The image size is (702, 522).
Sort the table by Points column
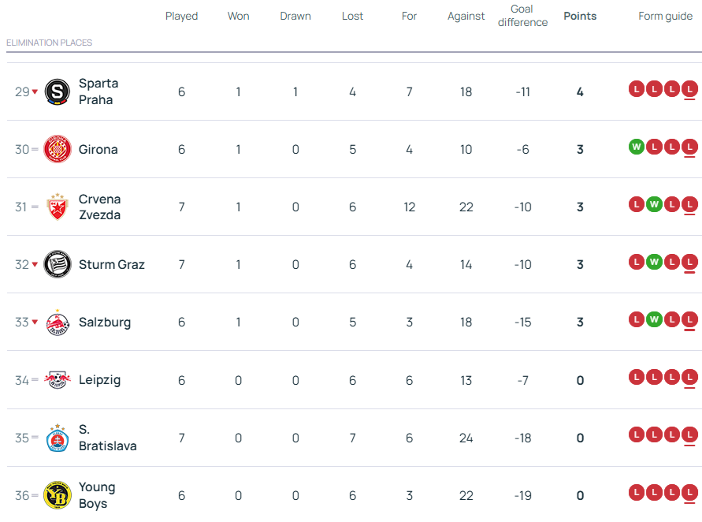pos(580,16)
